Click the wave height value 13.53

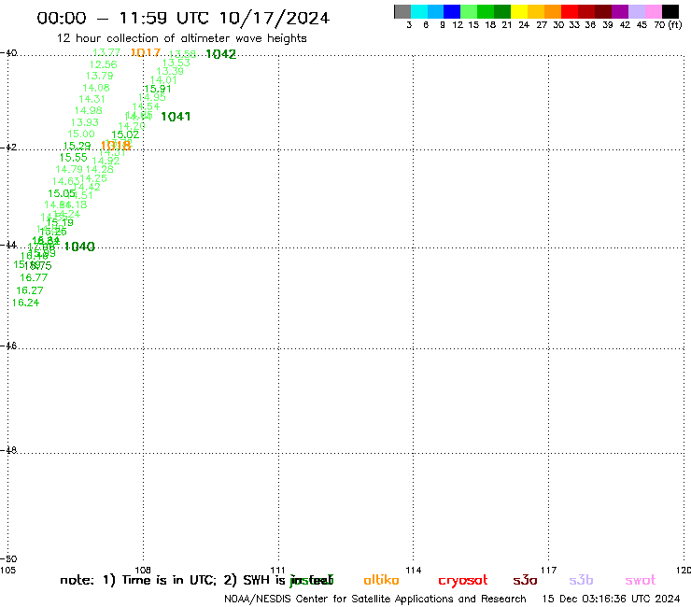pos(176,63)
